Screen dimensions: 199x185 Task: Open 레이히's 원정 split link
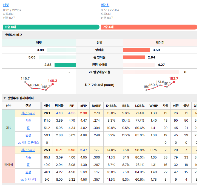pyautogui.click(x=28, y=172)
